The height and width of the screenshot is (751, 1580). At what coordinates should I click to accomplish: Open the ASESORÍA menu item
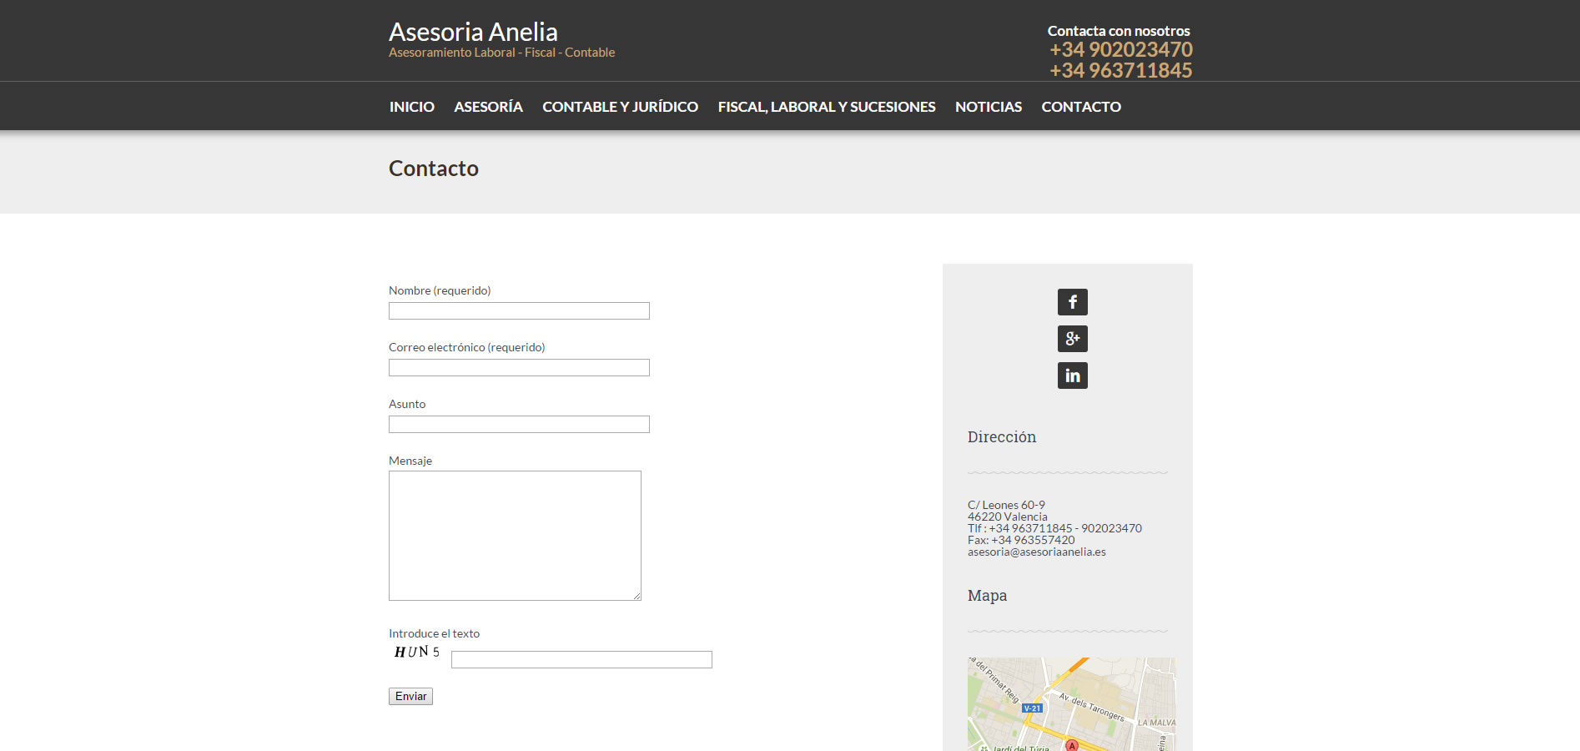[488, 107]
